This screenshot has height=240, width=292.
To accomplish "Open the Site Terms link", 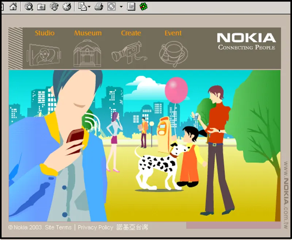I will 58,228.
